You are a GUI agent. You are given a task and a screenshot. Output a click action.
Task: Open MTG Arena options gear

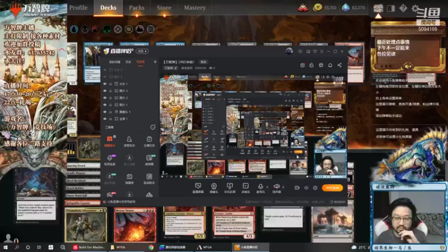pos(415,8)
